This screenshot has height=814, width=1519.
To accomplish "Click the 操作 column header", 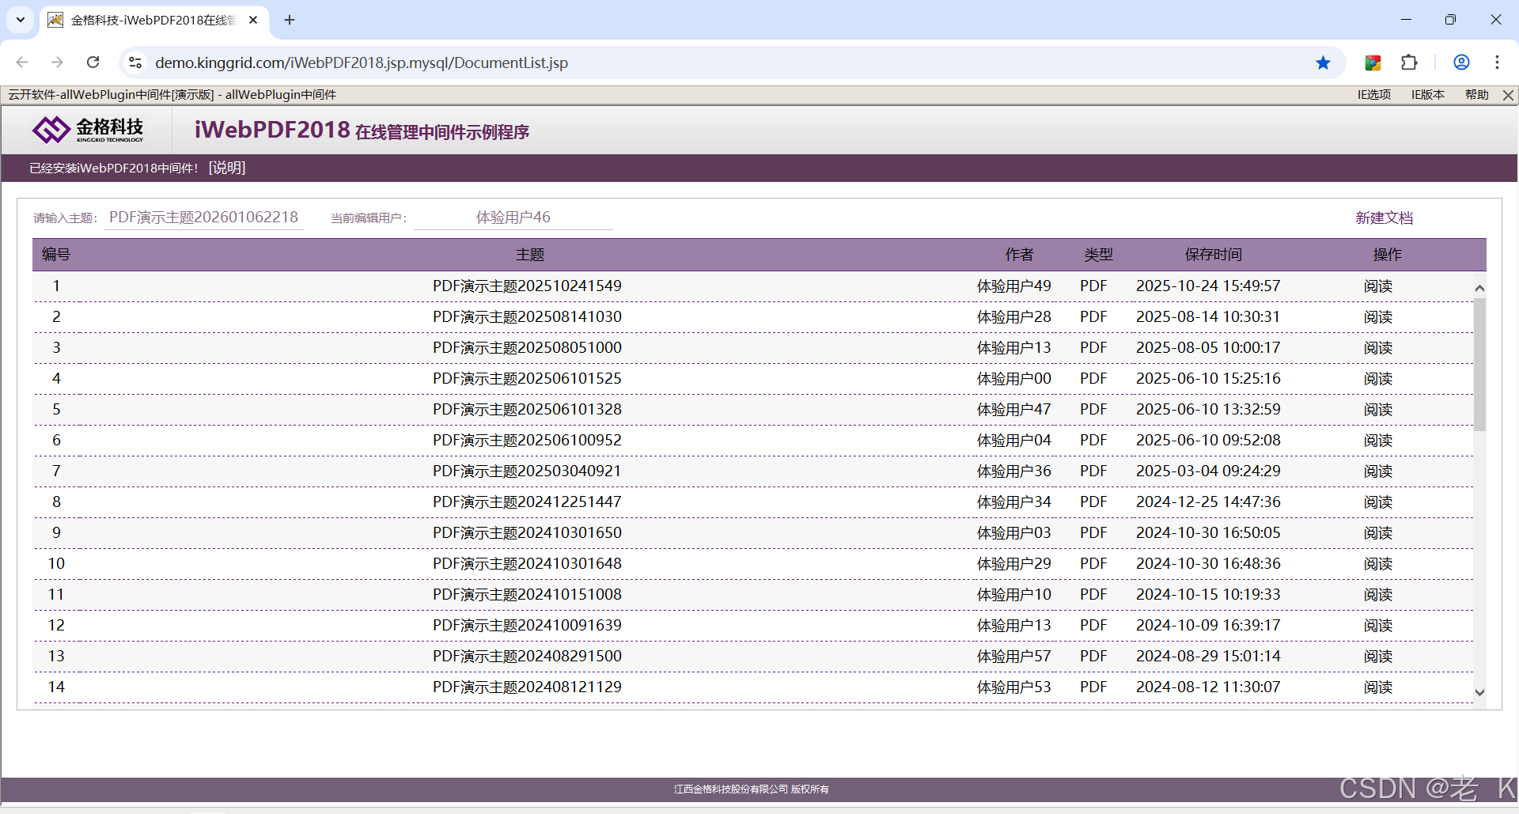I will tap(1387, 255).
